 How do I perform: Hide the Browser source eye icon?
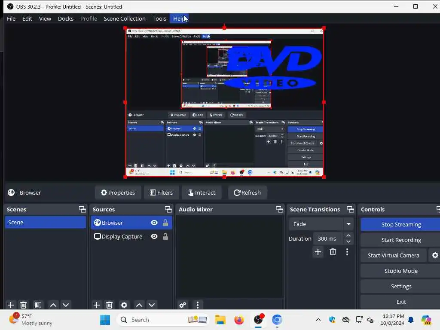pyautogui.click(x=154, y=223)
